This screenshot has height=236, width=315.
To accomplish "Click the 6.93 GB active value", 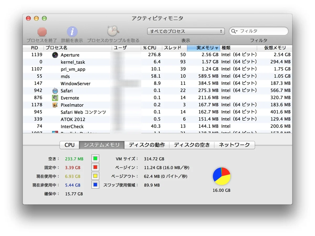I will point(73,176).
